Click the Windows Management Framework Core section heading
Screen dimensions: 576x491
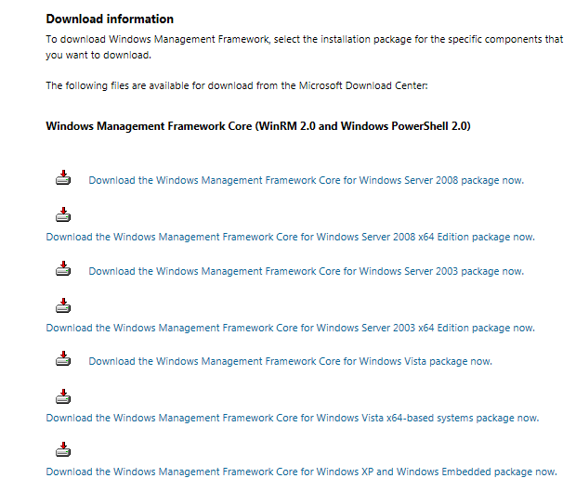click(x=257, y=125)
